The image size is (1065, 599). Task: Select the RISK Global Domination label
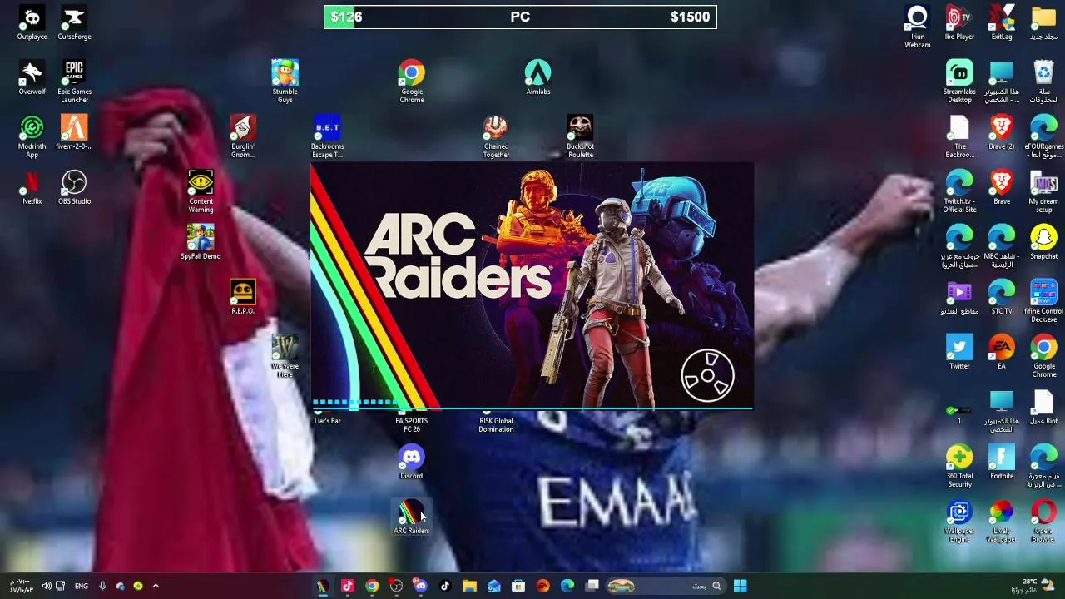pyautogui.click(x=496, y=425)
